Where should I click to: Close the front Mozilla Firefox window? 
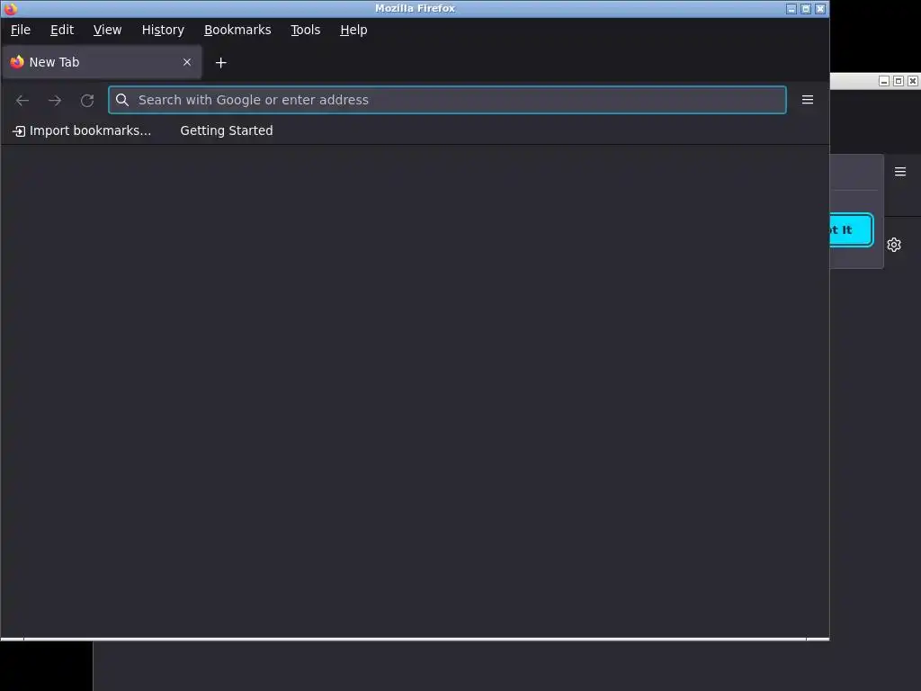[x=820, y=9]
